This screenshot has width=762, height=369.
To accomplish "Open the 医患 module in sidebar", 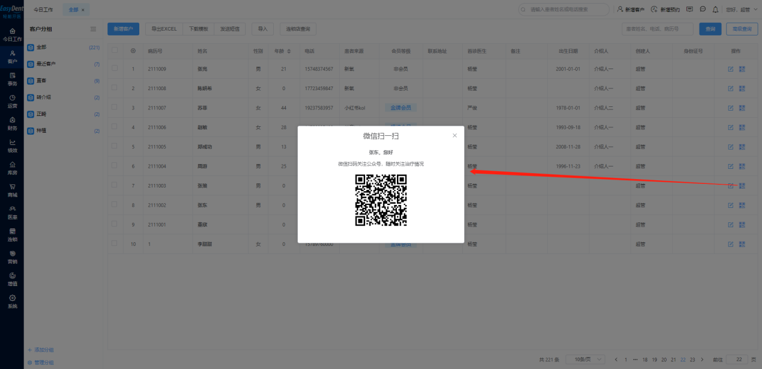I will [12, 213].
